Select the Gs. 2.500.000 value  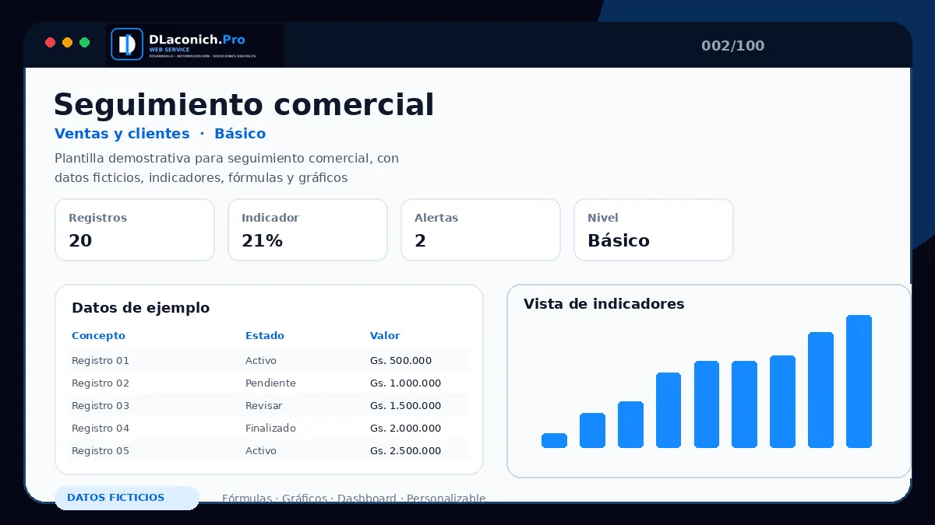point(406,451)
